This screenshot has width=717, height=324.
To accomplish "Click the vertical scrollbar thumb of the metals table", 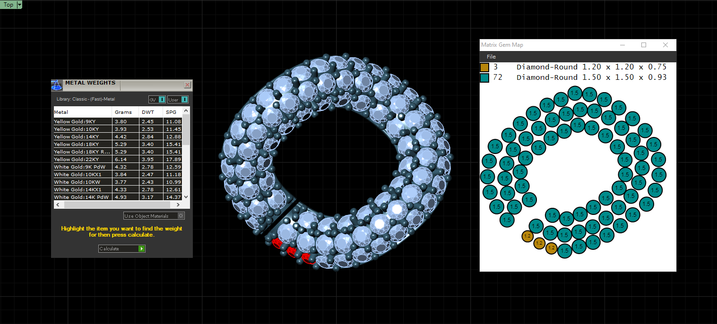I will 186,130.
